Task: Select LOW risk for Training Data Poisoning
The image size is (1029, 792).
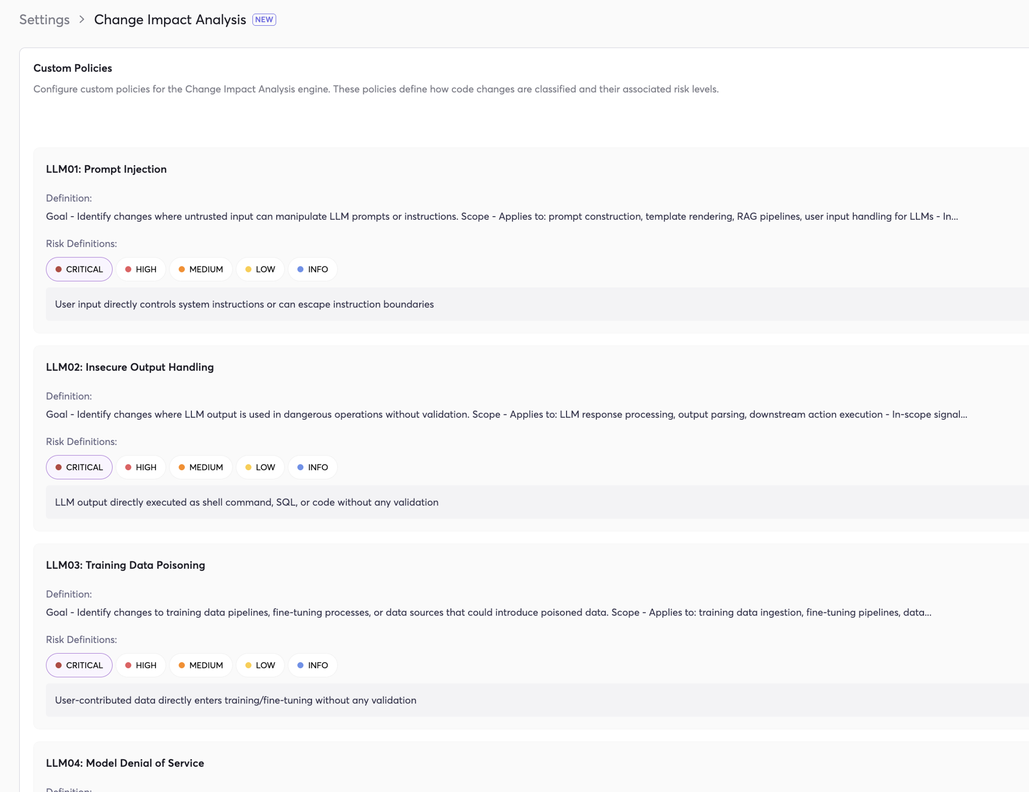Action: [259, 665]
